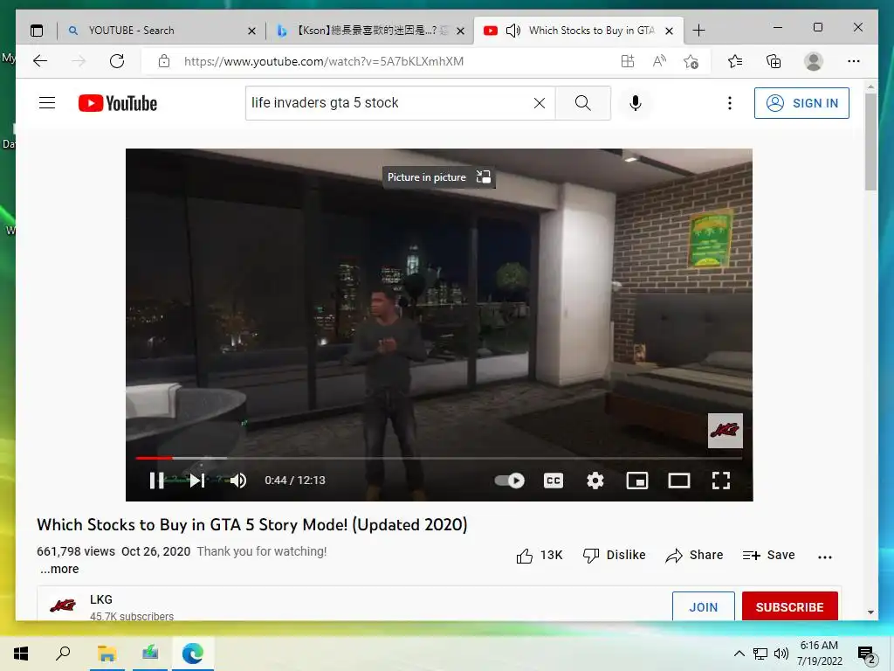
Task: Click the address bar URL
Action: click(x=323, y=61)
